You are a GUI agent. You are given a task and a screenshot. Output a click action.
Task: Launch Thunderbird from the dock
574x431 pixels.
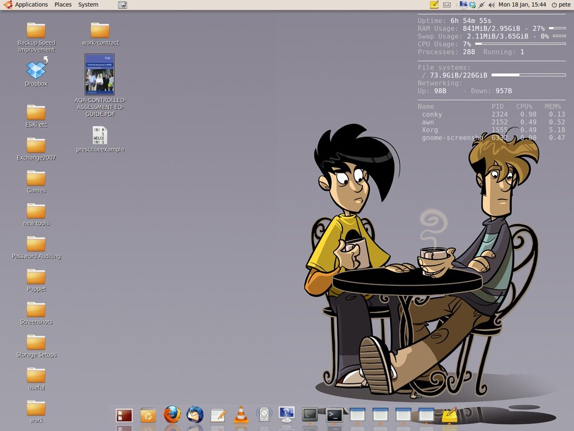[195, 414]
